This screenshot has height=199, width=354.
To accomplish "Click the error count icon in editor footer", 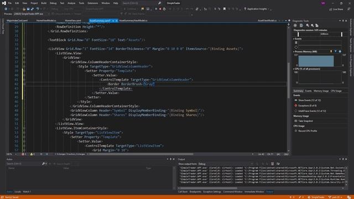I will [x=23, y=154].
